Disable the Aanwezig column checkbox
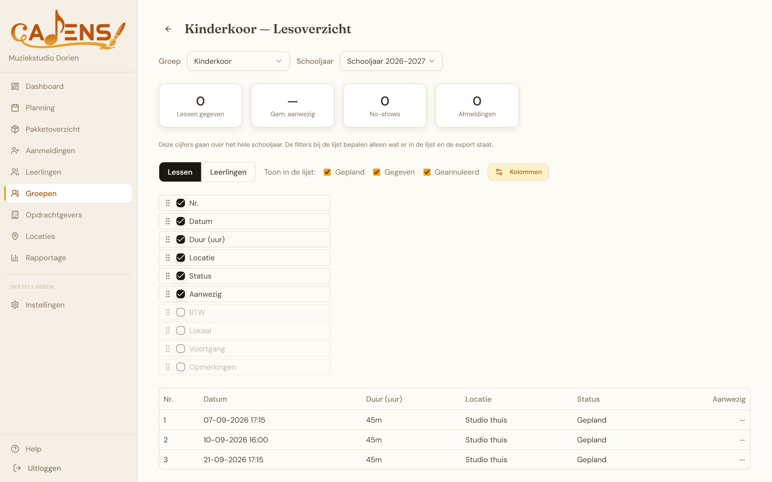This screenshot has width=772, height=482. [181, 294]
